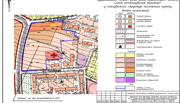Click the red dot at the callout leader's end
Viewport: 180px width, 103px height.
(39, 46)
